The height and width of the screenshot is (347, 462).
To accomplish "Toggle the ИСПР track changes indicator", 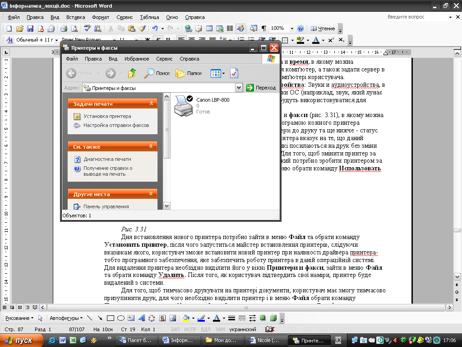I will 190,329.
